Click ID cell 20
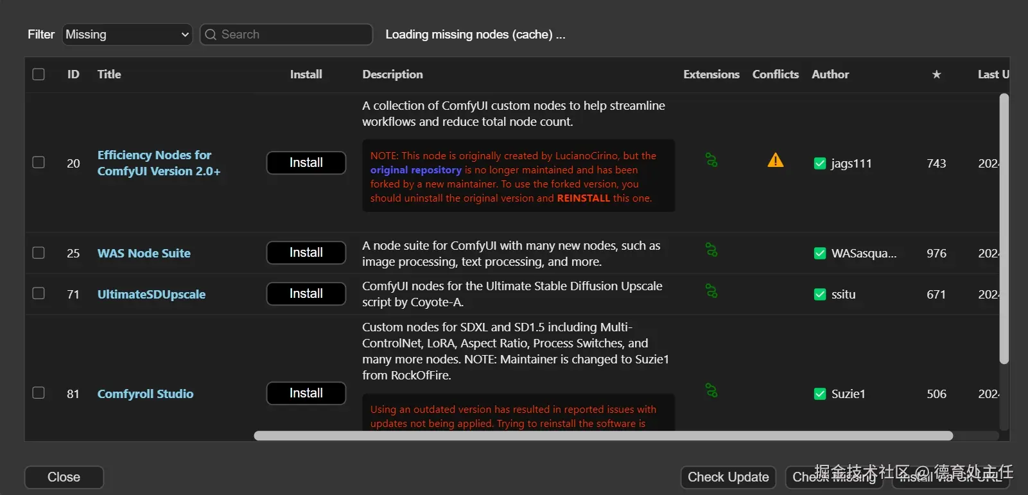The height and width of the screenshot is (495, 1028). click(x=73, y=164)
